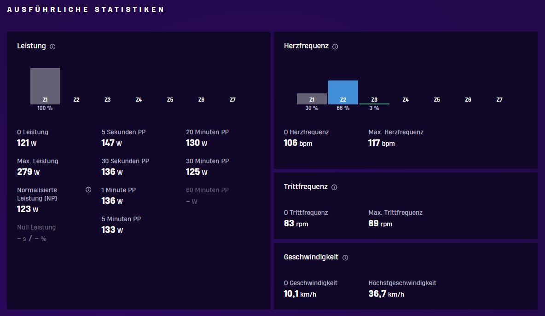This screenshot has width=545, height=316.
Task: Click the Max. Herzfrequenz 117 bpm value
Action: coord(382,143)
